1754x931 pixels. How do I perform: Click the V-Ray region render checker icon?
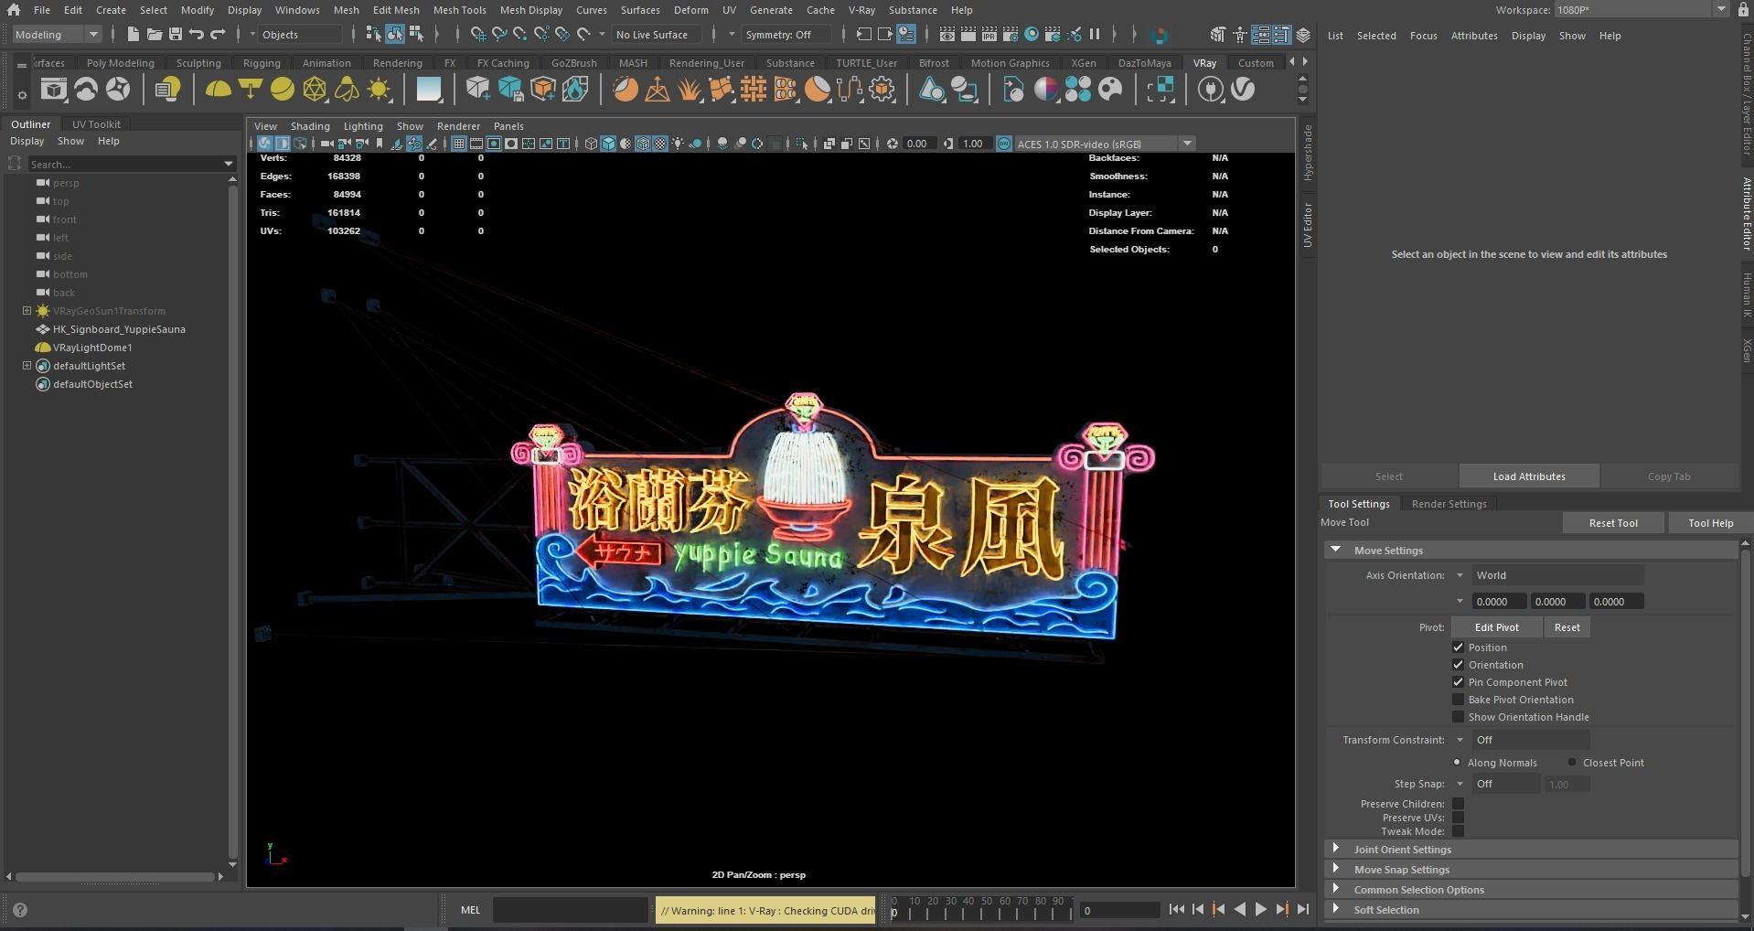coord(1160,90)
